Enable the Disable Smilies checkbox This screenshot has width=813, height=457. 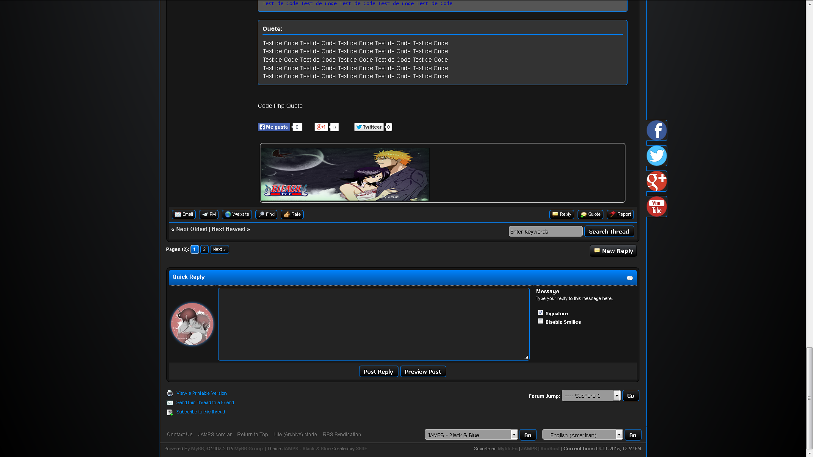pyautogui.click(x=540, y=321)
